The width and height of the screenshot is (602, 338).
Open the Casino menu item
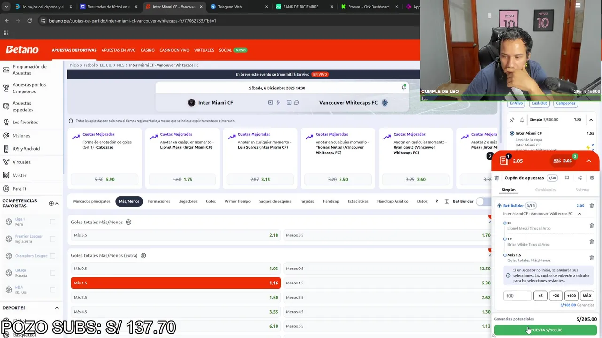click(x=147, y=50)
